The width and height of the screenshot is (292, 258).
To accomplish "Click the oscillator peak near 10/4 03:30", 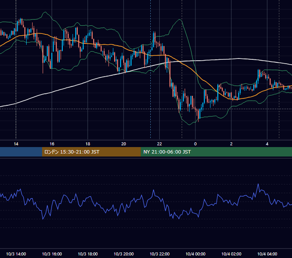I will [x=258, y=184].
